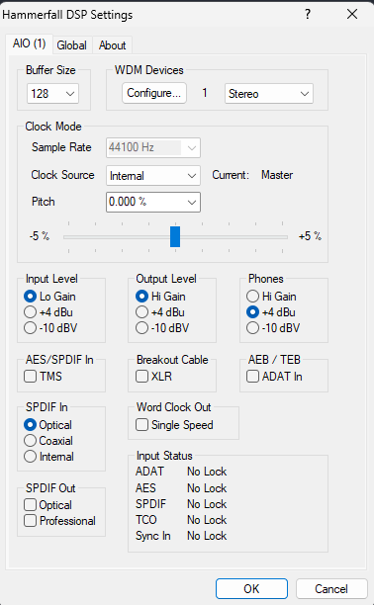The height and width of the screenshot is (605, 374).
Task: Click the Sync In No Lock status
Action: click(x=207, y=536)
